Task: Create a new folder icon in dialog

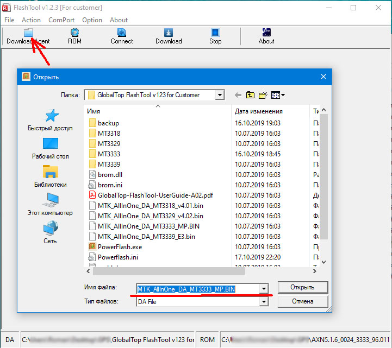Action: tap(264, 95)
